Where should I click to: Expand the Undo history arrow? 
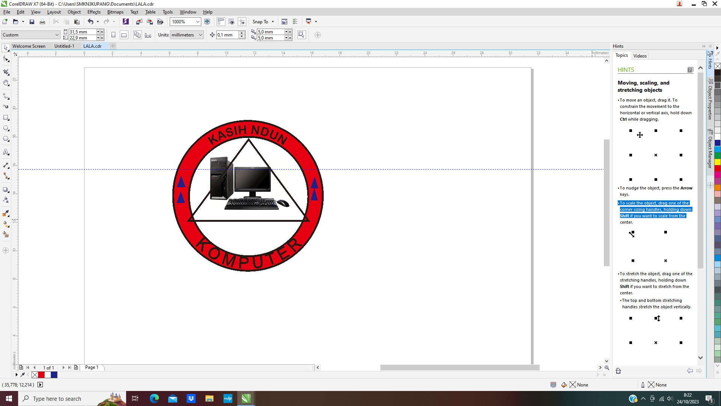point(98,22)
